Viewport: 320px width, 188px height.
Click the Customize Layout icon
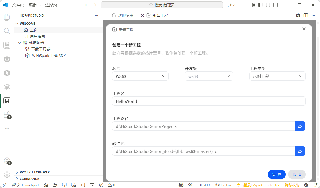click(253, 5)
